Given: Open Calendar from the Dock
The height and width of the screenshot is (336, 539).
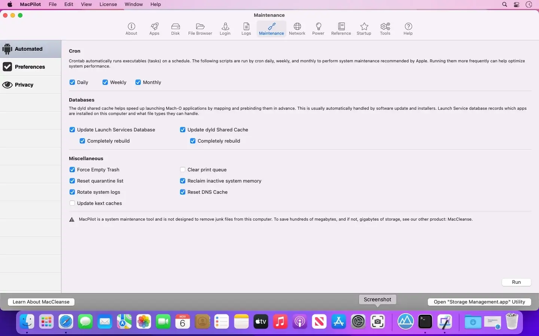Looking at the screenshot, I should click(183, 321).
